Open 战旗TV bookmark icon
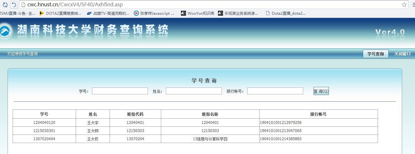415x154 pixels. [x=89, y=13]
